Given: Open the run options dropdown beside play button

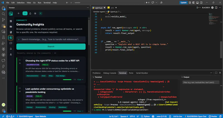Looking at the screenshot, I should (200, 8).
